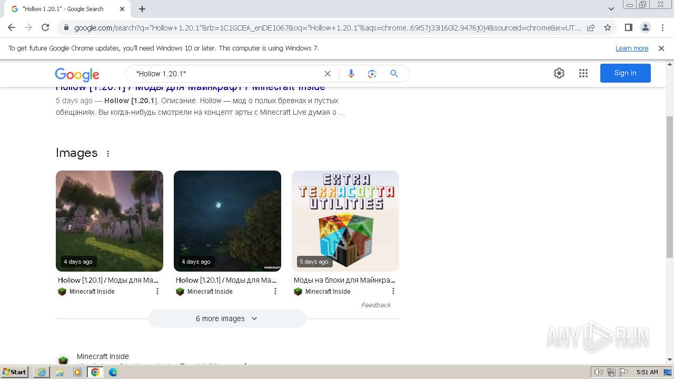Viewport: 674px width, 379px height.
Task: Open Chrome three-dot menu
Action: pyautogui.click(x=662, y=27)
